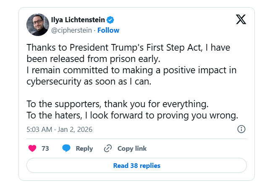Viewport: 275px width, 193px height.
Task: Click the cybersecurity commitment sentence
Action: [124, 75]
